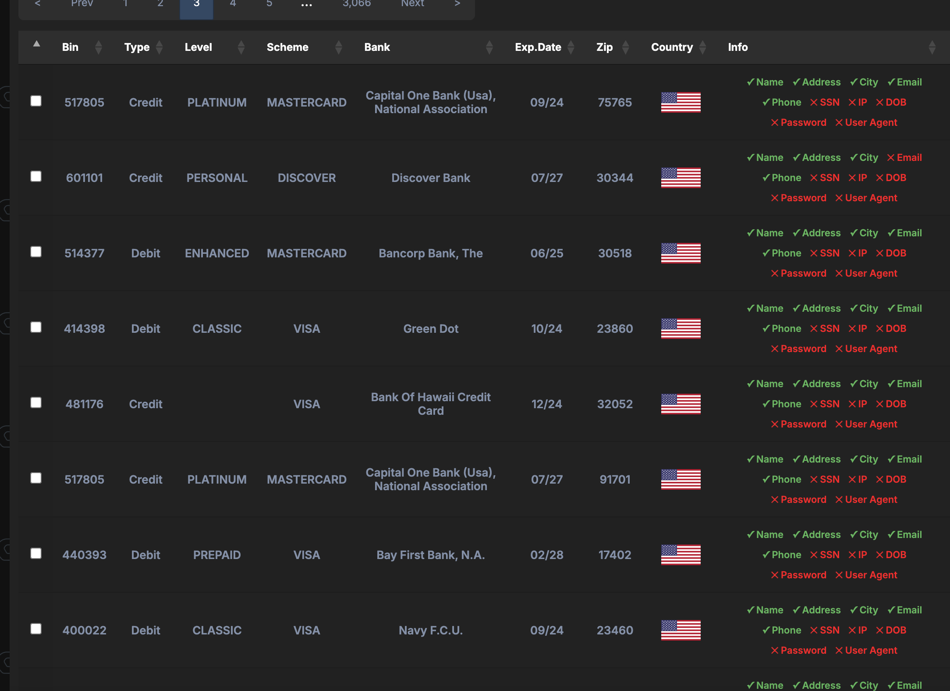Viewport: 950px width, 691px height.
Task: Sort by Scheme column arrows
Action: tap(338, 47)
